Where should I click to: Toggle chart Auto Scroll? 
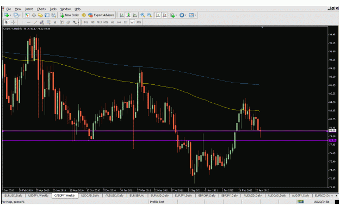158,15
